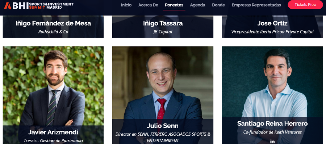This screenshot has width=326, height=144.
Task: Select the Jose Ortíz speaker card
Action: point(272,26)
